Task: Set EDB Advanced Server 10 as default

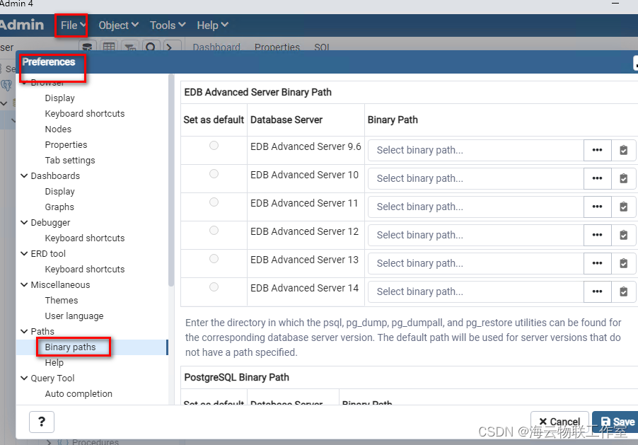Action: click(214, 174)
